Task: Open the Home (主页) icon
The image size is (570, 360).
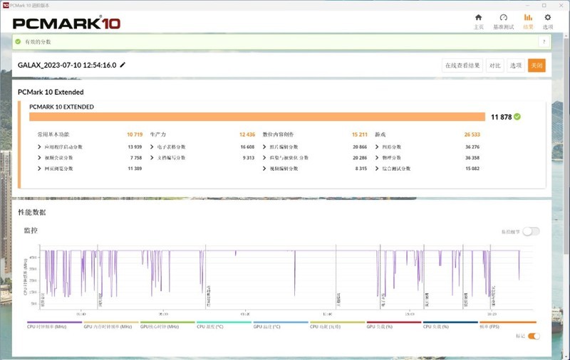Action: [478, 21]
